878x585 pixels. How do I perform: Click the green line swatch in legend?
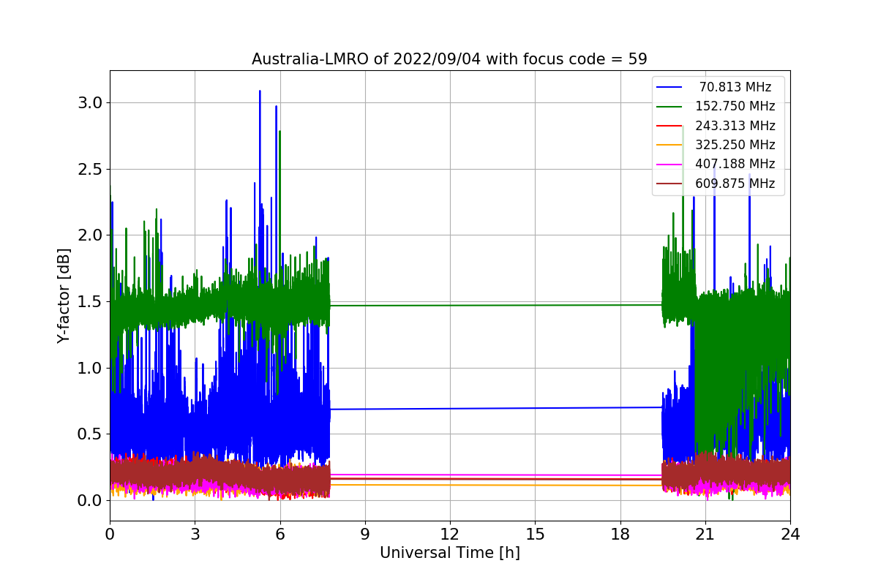(670, 107)
